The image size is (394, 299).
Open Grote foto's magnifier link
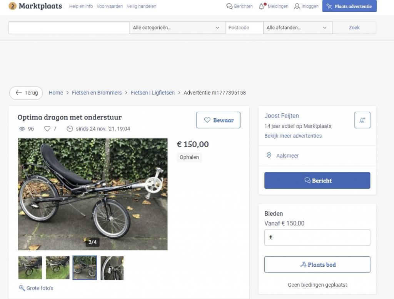click(x=36, y=288)
